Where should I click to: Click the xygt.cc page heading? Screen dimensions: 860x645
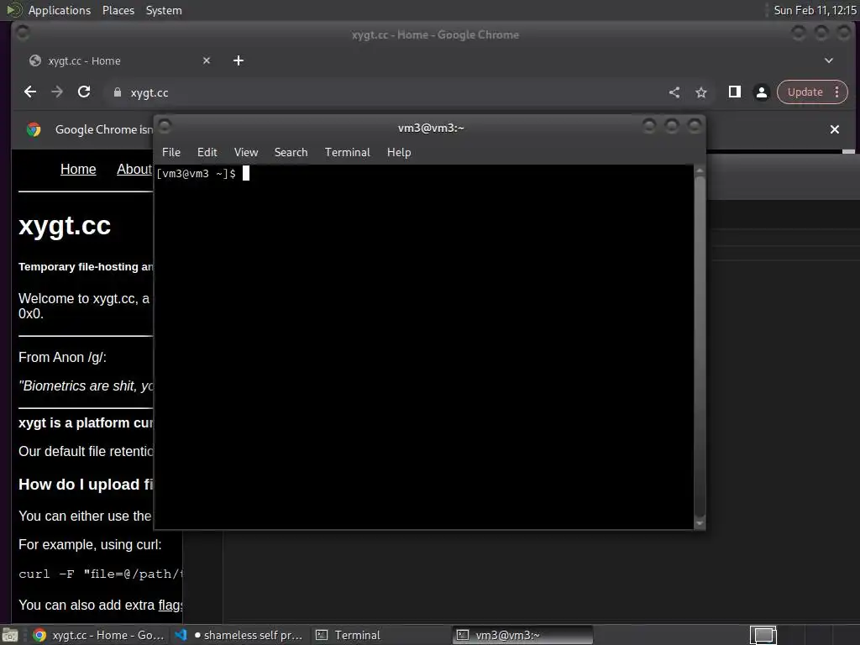tap(65, 226)
